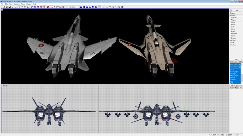Image resolution: width=243 pixels, height=136 pixels.
Task: Click the New file toolbar icon
Action: coord(3,7)
